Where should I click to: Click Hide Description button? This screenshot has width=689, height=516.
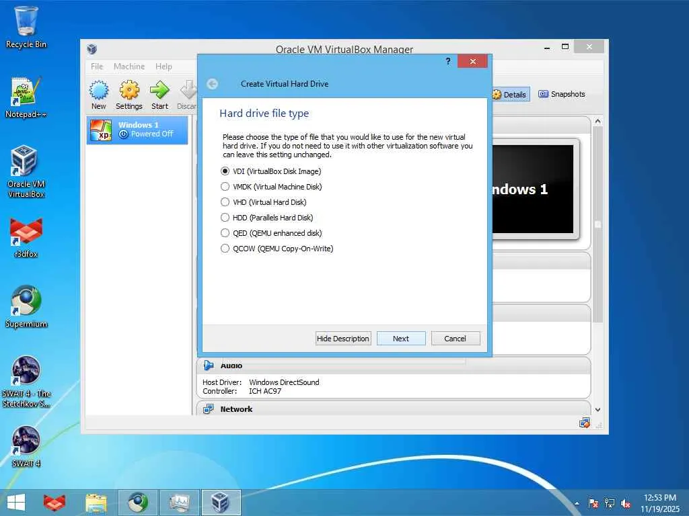(x=342, y=339)
